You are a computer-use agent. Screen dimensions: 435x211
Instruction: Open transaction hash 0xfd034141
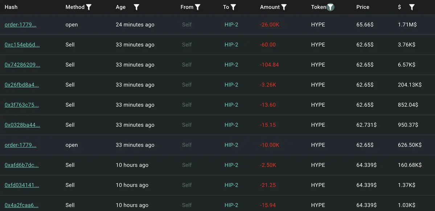tap(22, 185)
